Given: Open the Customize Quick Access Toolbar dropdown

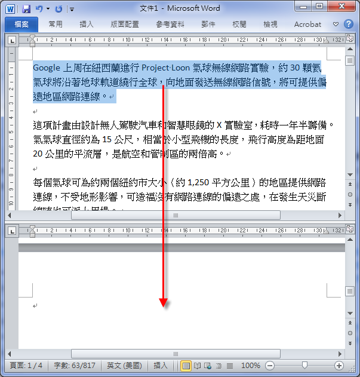Looking at the screenshot, I should [72, 10].
